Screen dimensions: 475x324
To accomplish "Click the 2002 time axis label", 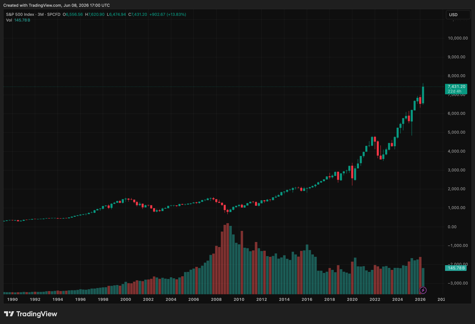I will pyautogui.click(x=148, y=300).
